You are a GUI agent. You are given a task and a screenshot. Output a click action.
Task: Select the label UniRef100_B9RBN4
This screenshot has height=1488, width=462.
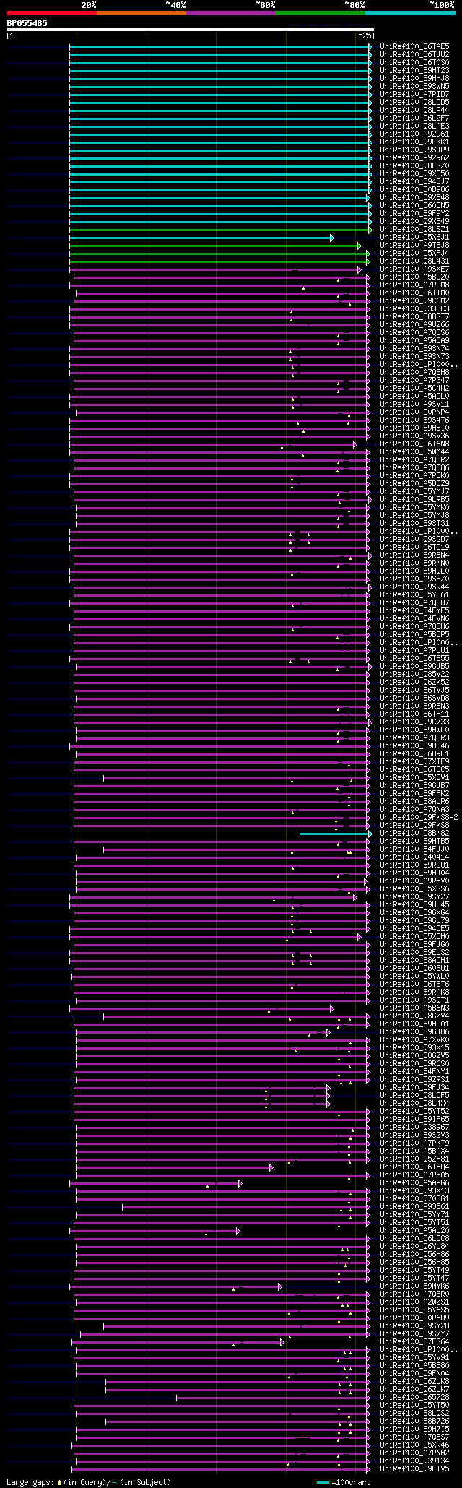click(x=414, y=555)
